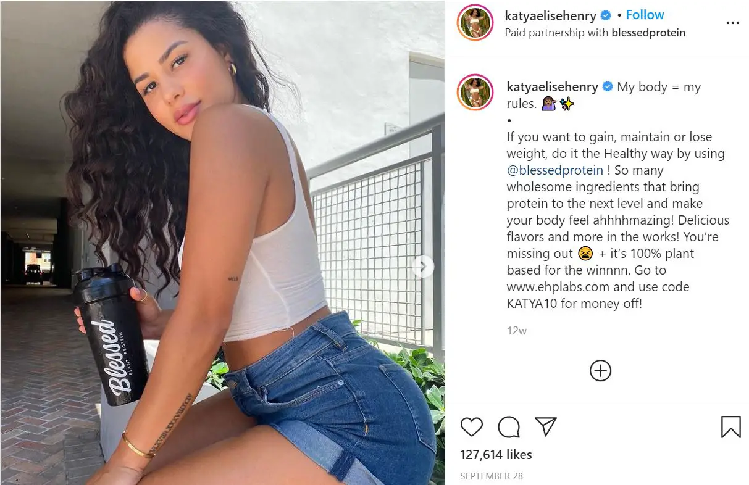
Task: Click the caption username katyaelisehenry
Action: click(552, 87)
